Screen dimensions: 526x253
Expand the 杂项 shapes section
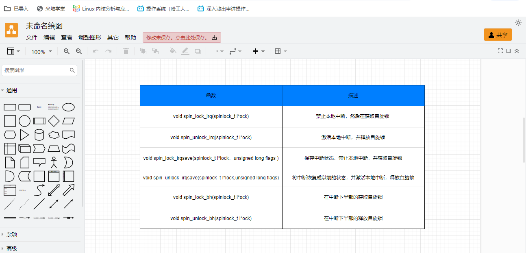[12, 234]
